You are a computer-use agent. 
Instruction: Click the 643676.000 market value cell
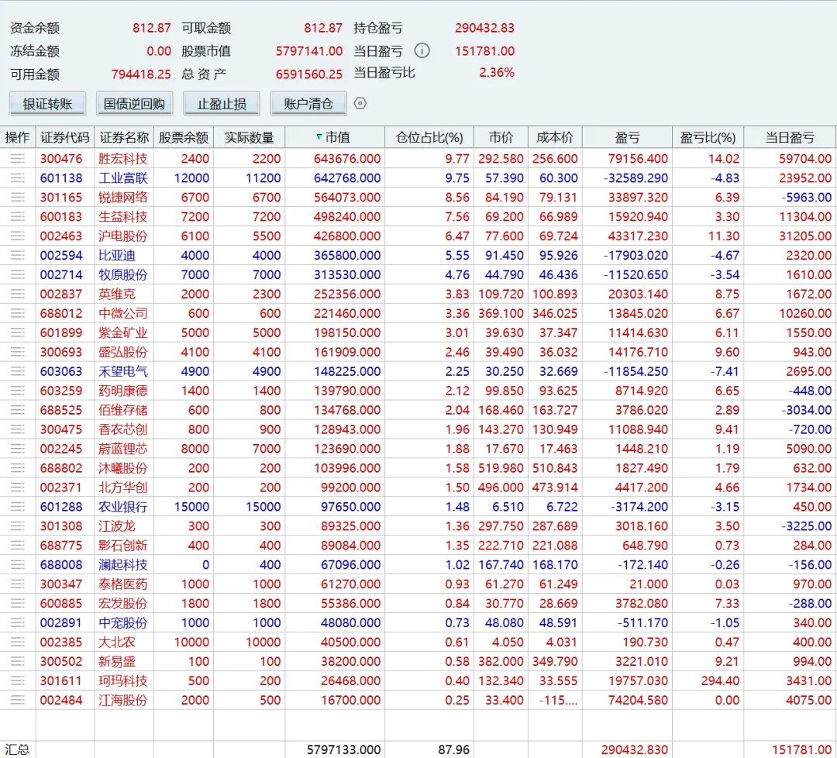pos(347,159)
